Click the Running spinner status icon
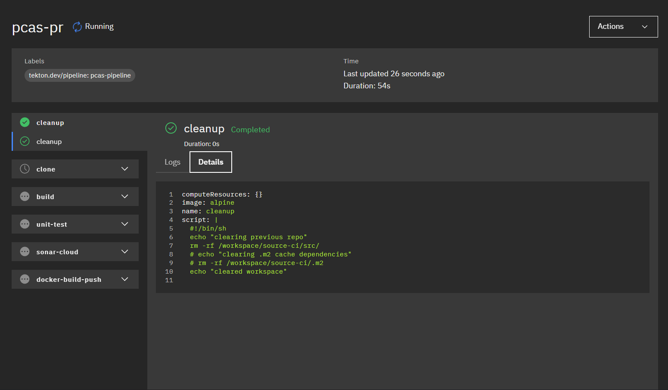Image resolution: width=668 pixels, height=390 pixels. coord(77,27)
